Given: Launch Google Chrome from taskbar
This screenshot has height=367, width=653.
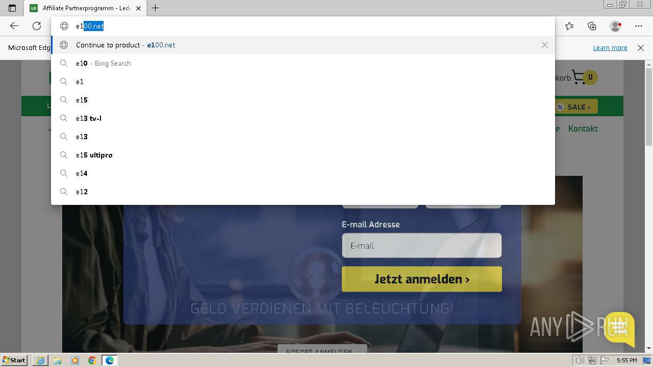Looking at the screenshot, I should (x=92, y=360).
